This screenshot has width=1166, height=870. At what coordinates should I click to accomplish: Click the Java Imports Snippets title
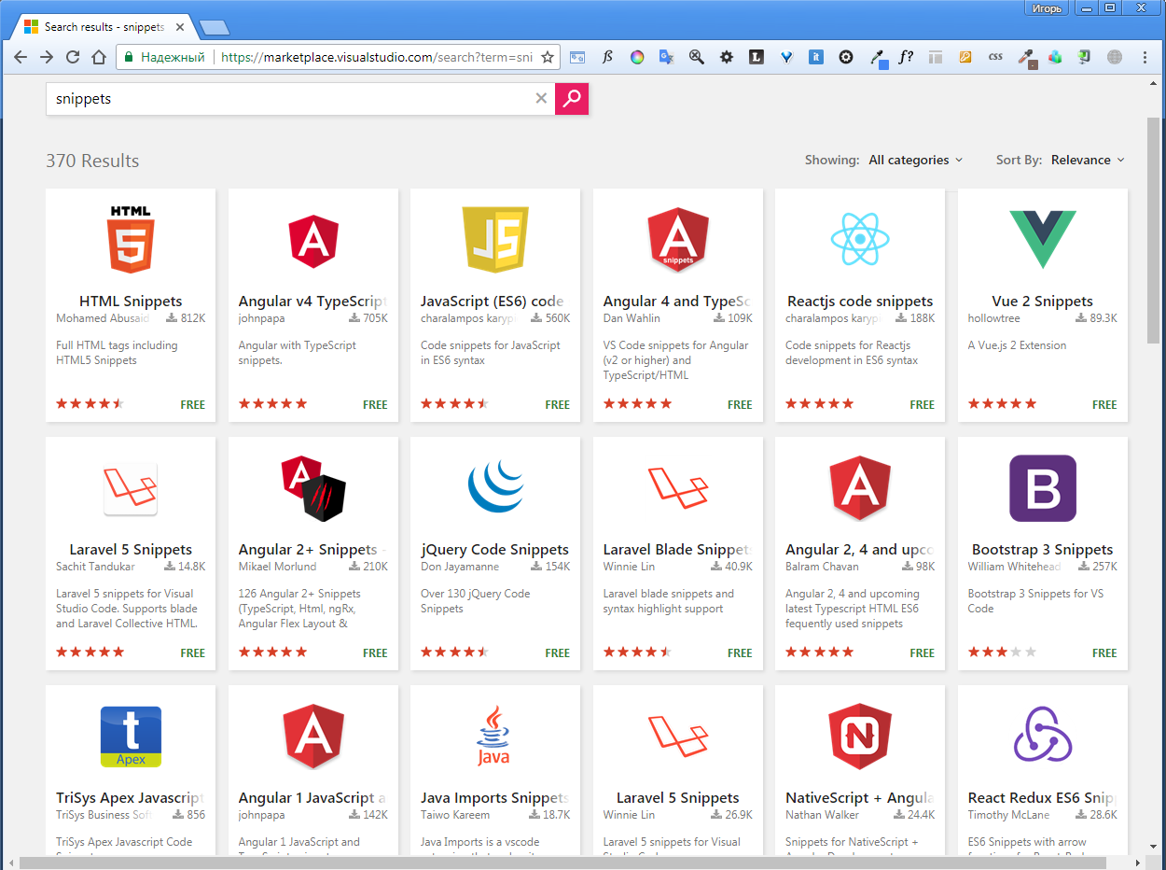pos(494,798)
